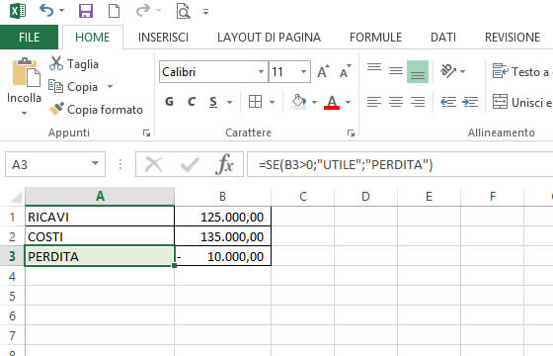Click the Taglia scissors icon
Screen dimensions: 553x356
click(x=56, y=63)
